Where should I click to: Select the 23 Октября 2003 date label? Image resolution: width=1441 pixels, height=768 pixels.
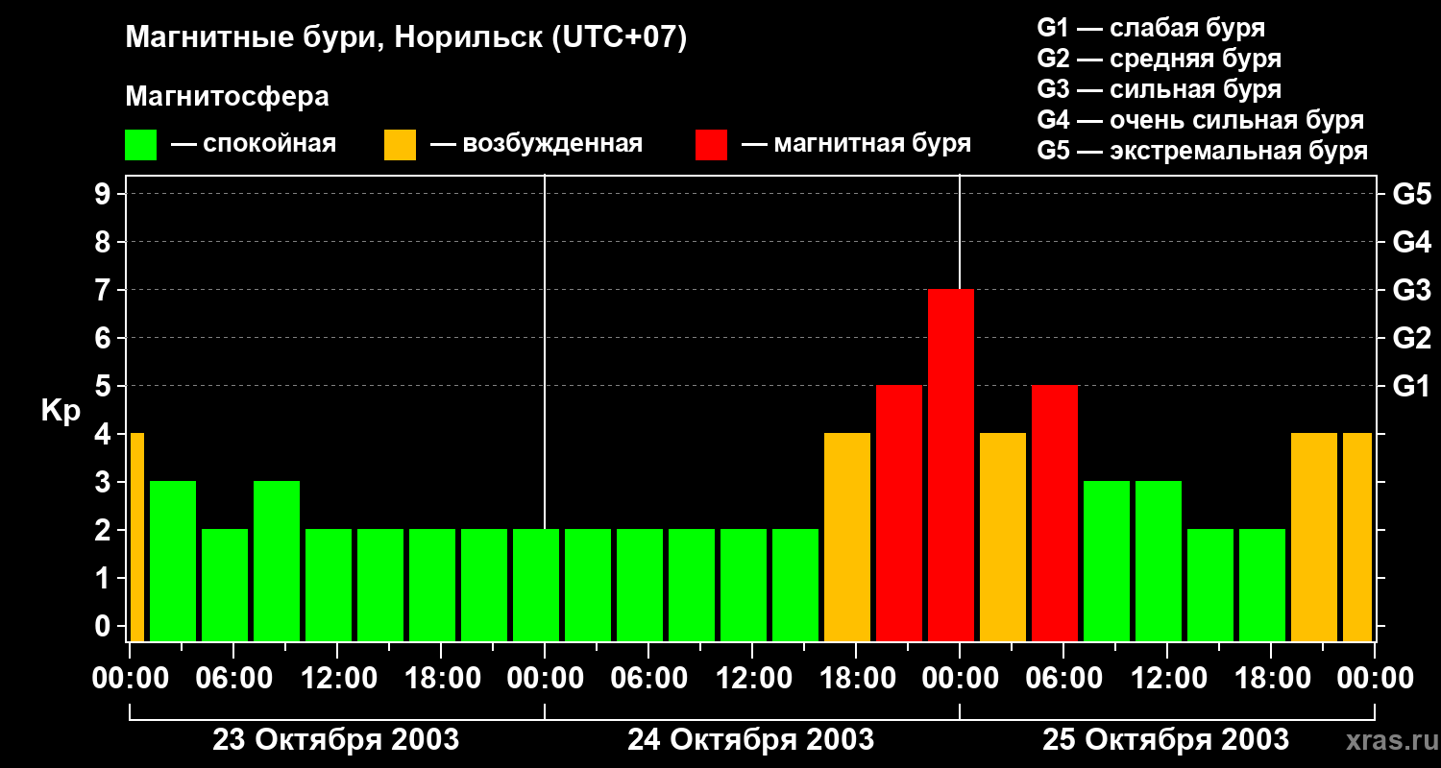[335, 740]
